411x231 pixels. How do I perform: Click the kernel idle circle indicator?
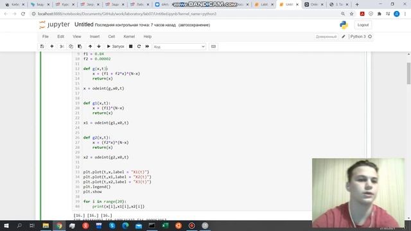point(370,37)
